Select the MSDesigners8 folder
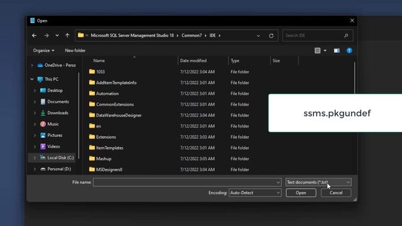Image resolution: width=402 pixels, height=226 pixels. 106,169
